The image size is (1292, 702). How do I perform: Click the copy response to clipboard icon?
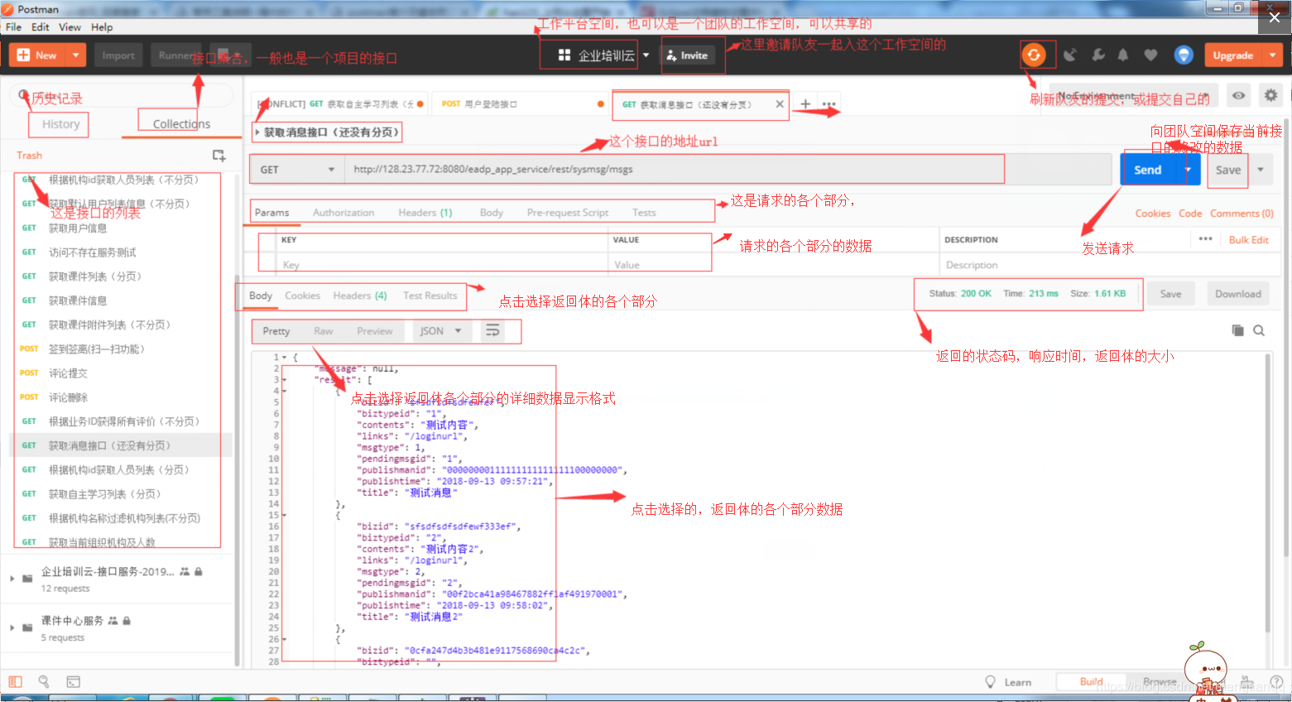click(x=1237, y=330)
